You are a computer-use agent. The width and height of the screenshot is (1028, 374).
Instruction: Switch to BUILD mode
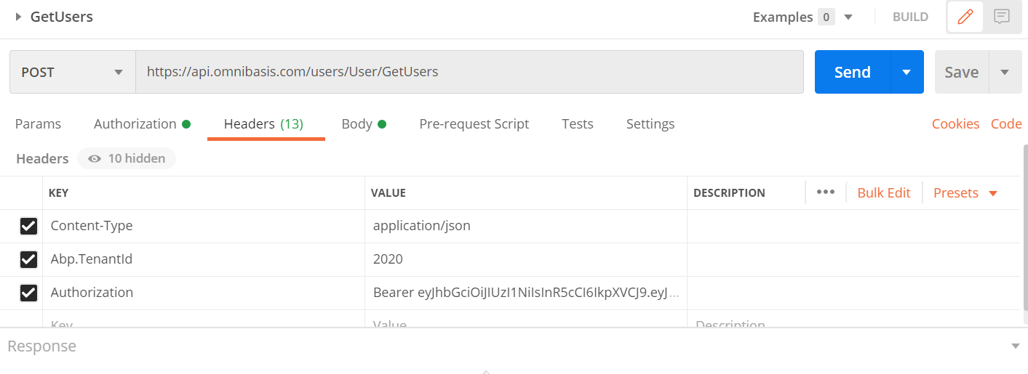[x=910, y=17]
